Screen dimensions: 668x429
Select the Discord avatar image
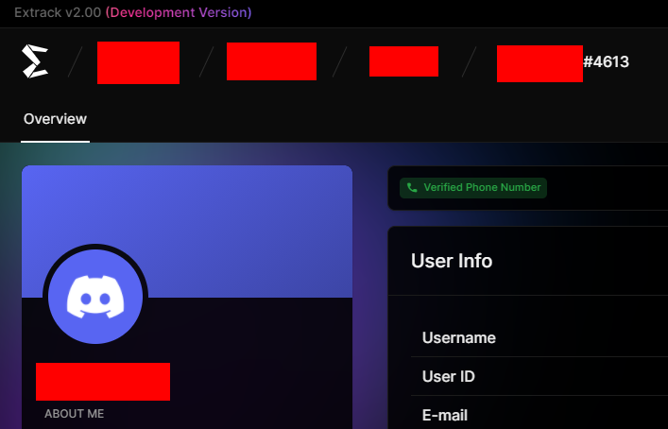click(x=95, y=297)
